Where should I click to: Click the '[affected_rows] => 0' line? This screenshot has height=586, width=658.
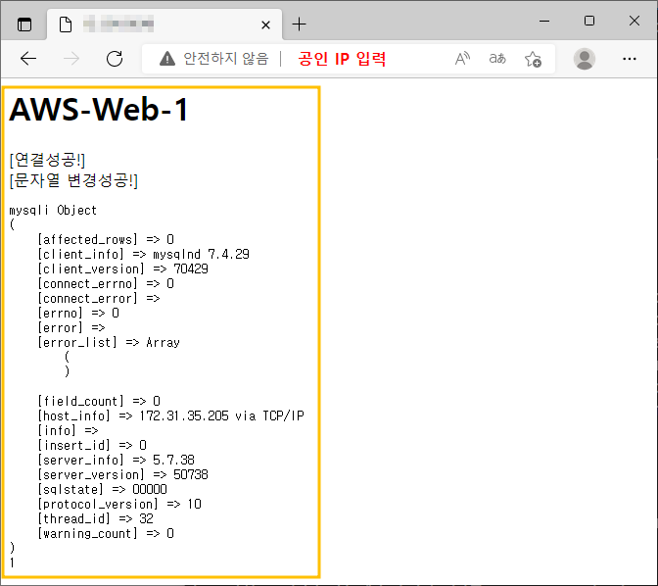point(106,239)
